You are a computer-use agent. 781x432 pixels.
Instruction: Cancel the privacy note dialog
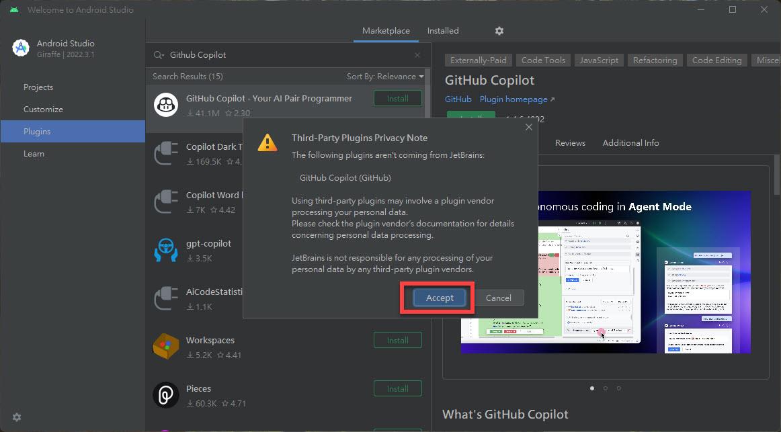coord(498,298)
